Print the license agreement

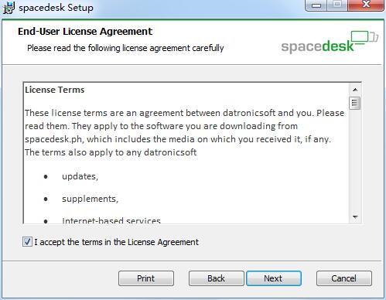click(x=146, y=278)
